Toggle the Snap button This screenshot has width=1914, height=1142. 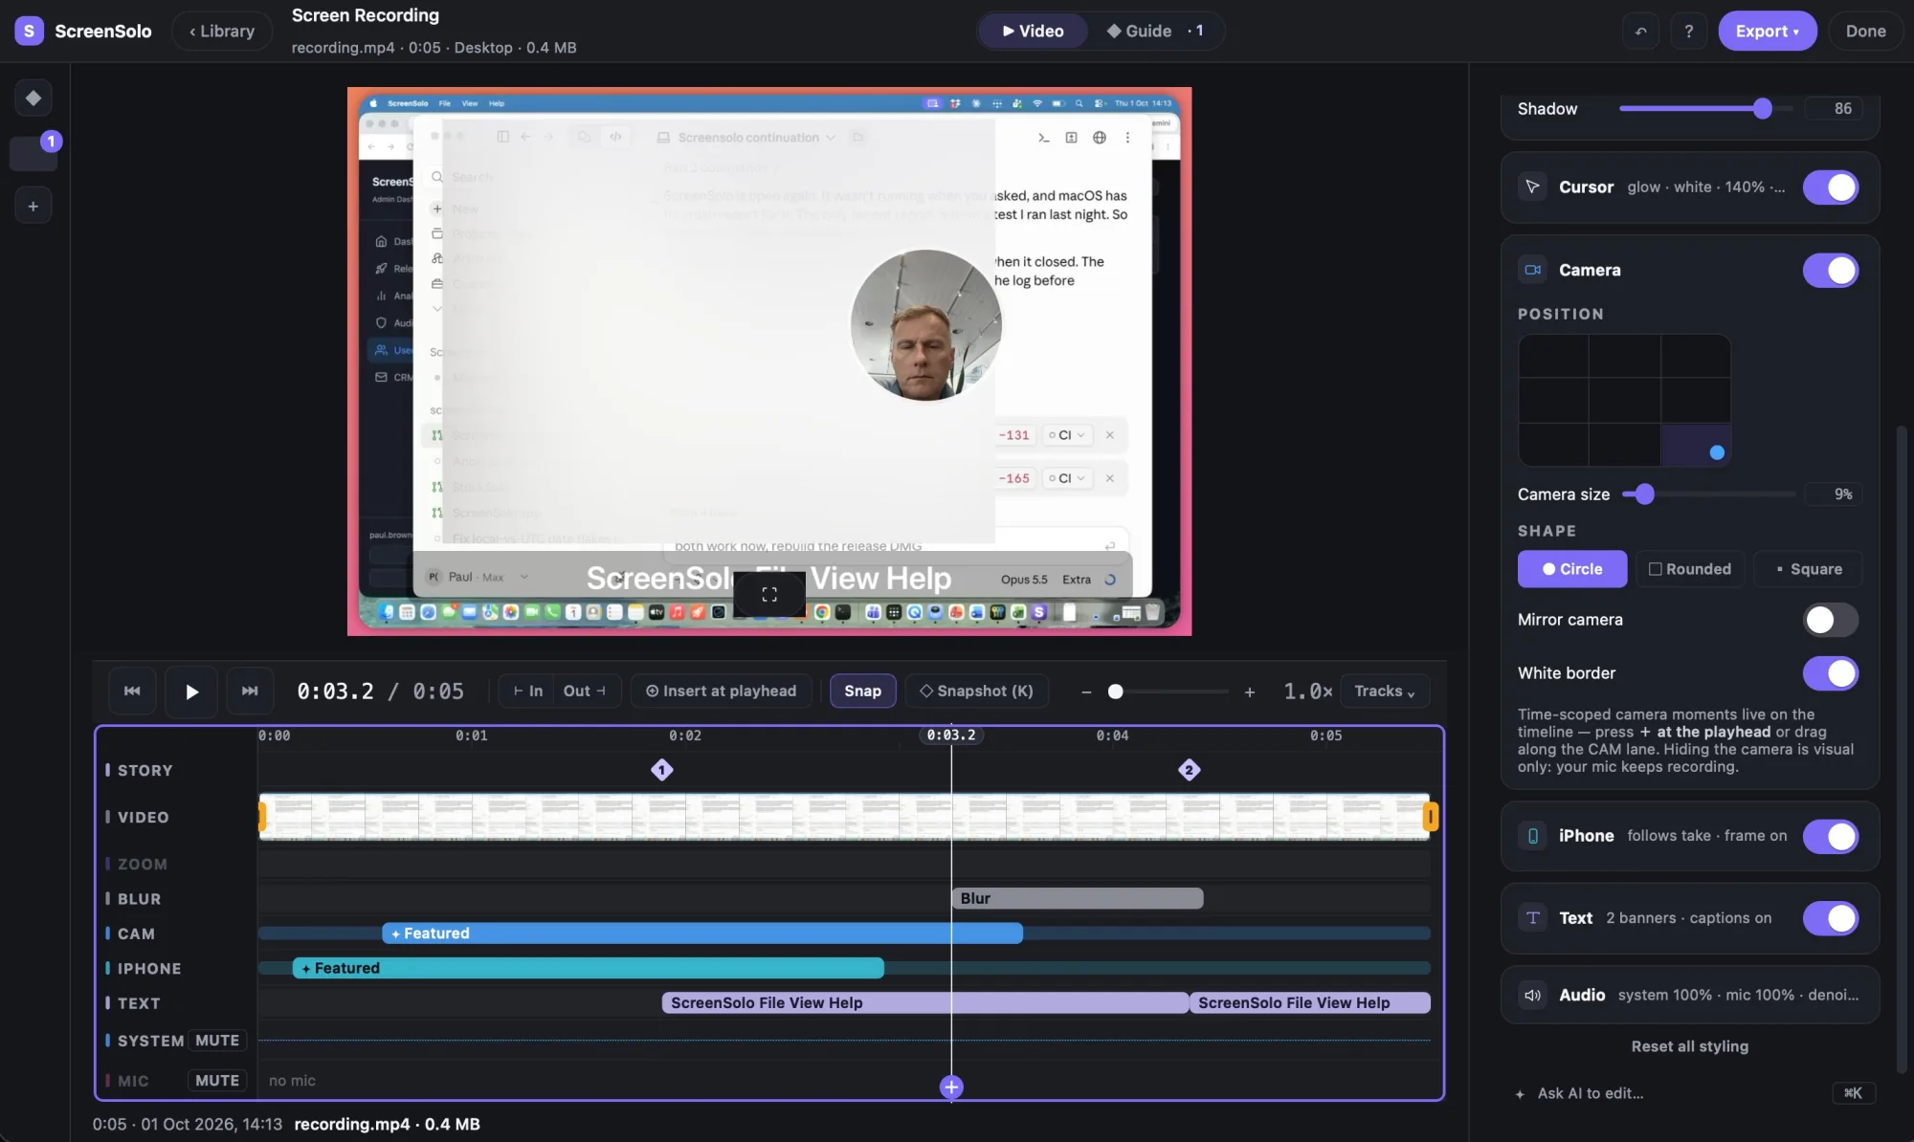pyautogui.click(x=862, y=691)
